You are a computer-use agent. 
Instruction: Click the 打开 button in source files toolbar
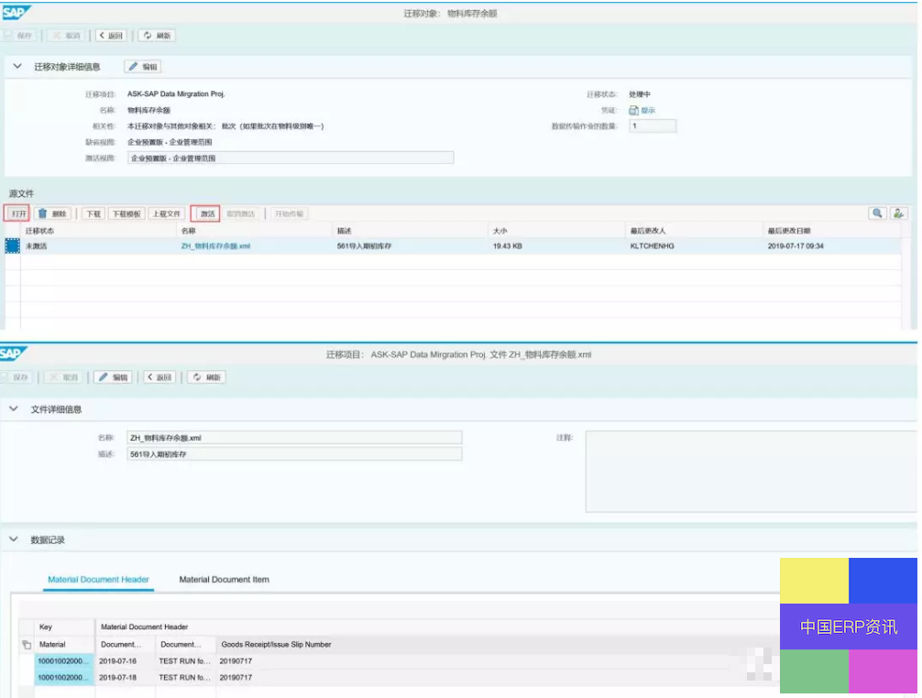[17, 213]
